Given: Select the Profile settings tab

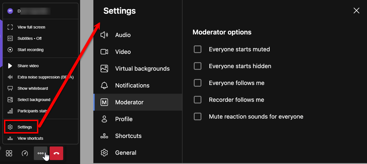Looking at the screenshot, I should pos(124,119).
